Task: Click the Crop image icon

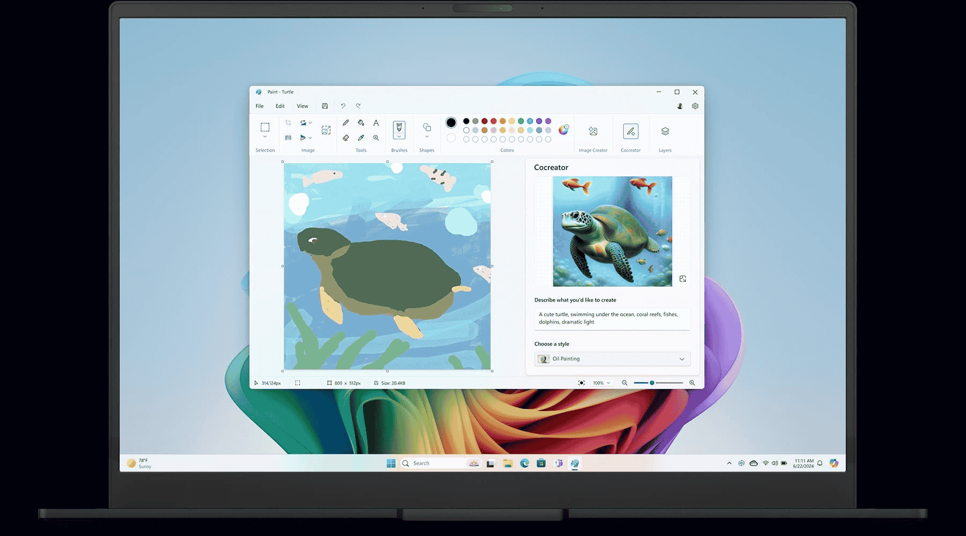Action: [288, 123]
